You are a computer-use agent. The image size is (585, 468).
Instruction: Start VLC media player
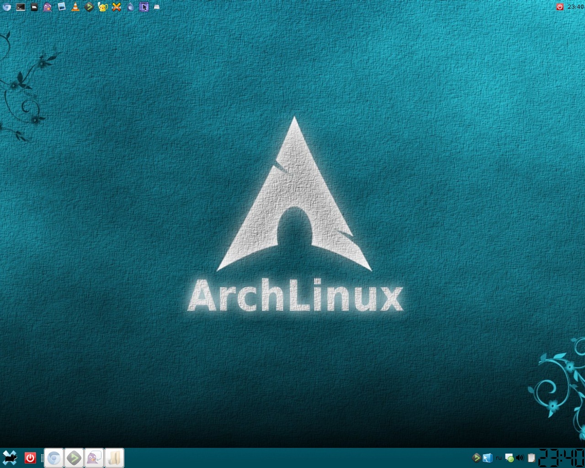point(75,7)
